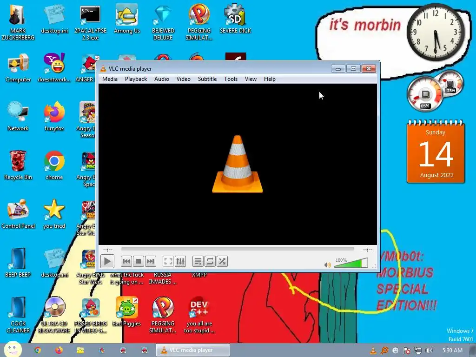Select the furryfox Firefox shortcut
The image size is (476, 357).
(54, 116)
